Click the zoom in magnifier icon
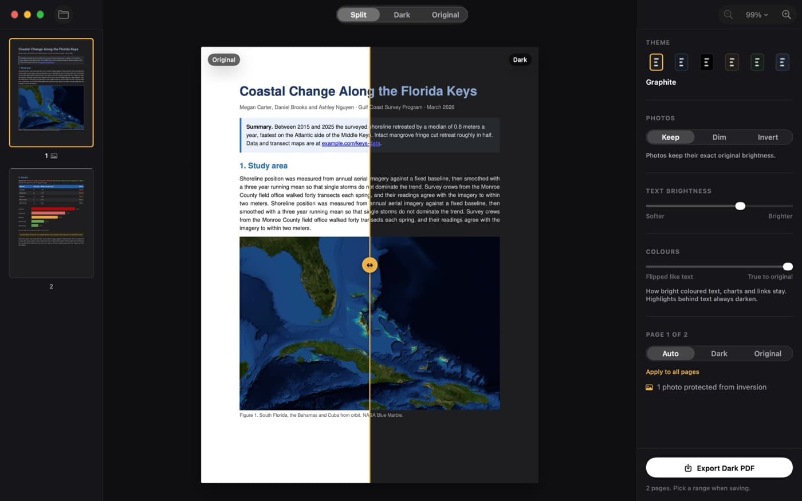Image resolution: width=802 pixels, height=501 pixels. [787, 14]
